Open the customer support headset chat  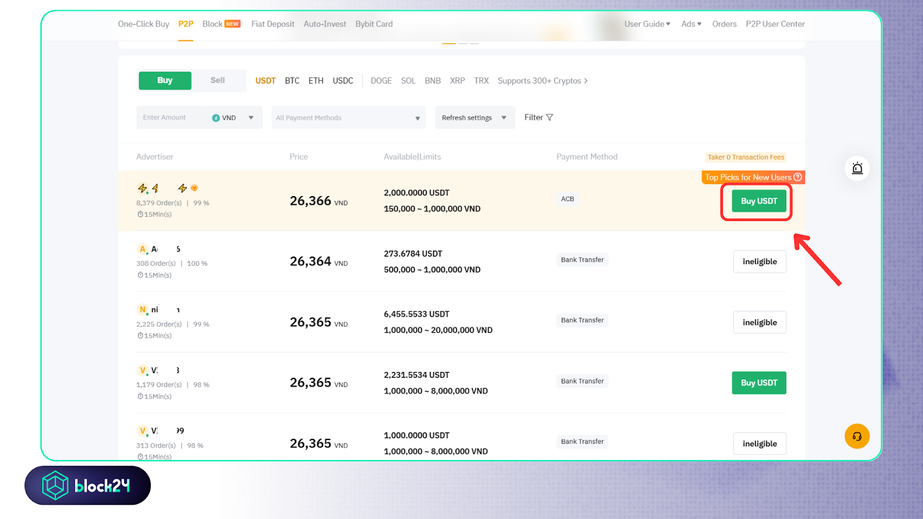pyautogui.click(x=857, y=437)
